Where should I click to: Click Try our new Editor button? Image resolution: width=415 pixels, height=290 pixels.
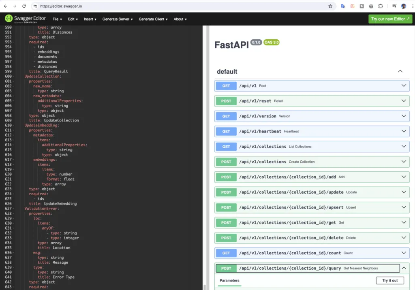pyautogui.click(x=390, y=19)
